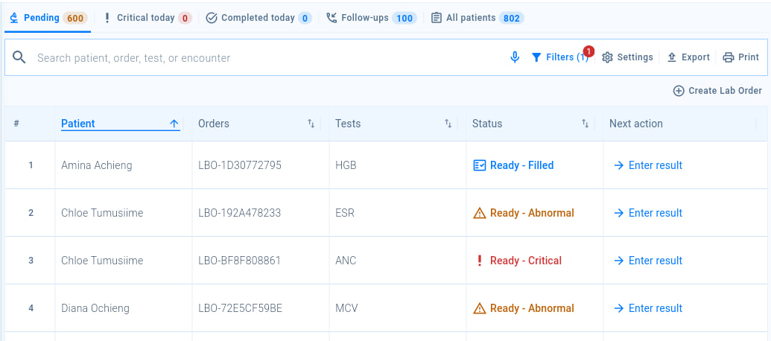Click Chloe Tumusiime in the ESR row
The height and width of the screenshot is (341, 771).
[102, 213]
